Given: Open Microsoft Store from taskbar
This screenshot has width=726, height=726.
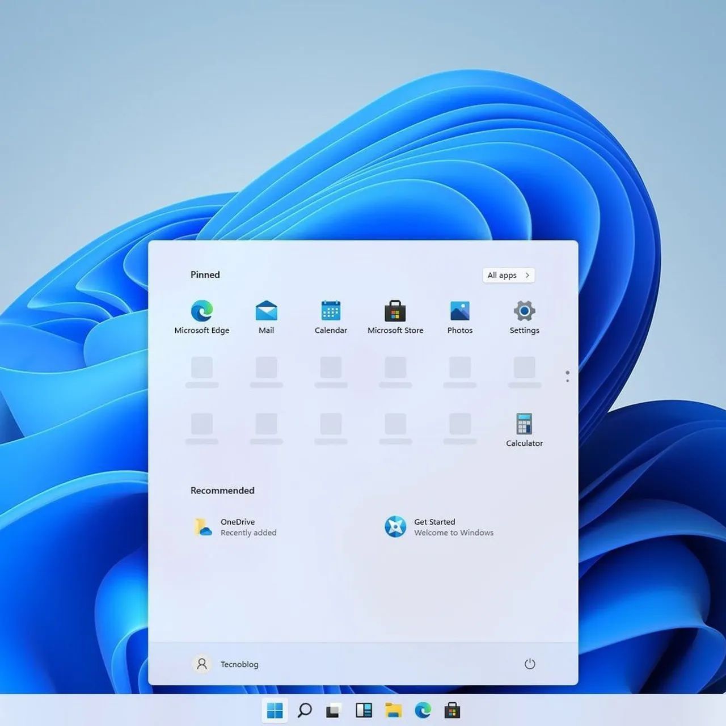Looking at the screenshot, I should click(452, 710).
